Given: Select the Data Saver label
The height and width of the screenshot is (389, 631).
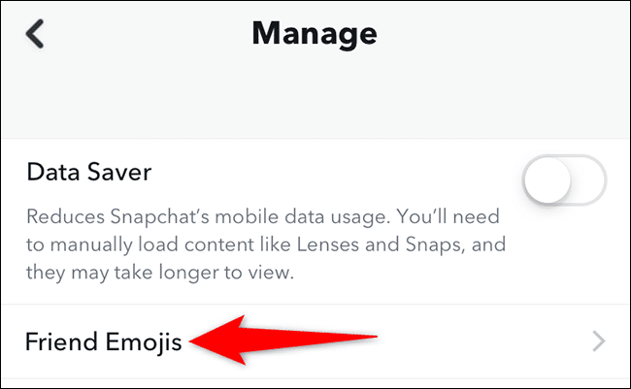Looking at the screenshot, I should [87, 172].
